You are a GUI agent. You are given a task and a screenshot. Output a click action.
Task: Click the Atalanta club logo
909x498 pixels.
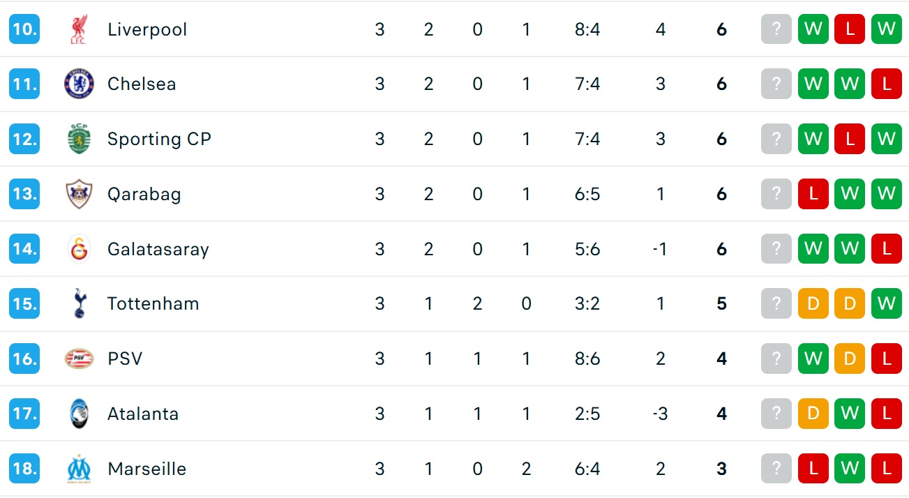point(79,414)
